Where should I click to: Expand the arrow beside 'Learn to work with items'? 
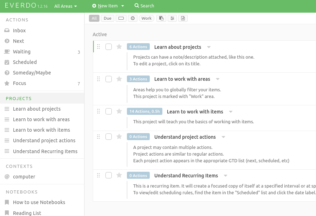click(x=231, y=112)
